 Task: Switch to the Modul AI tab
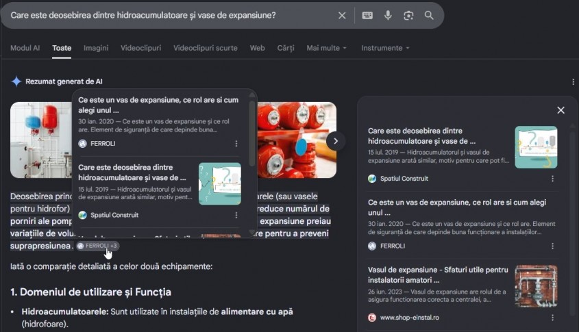[25, 48]
